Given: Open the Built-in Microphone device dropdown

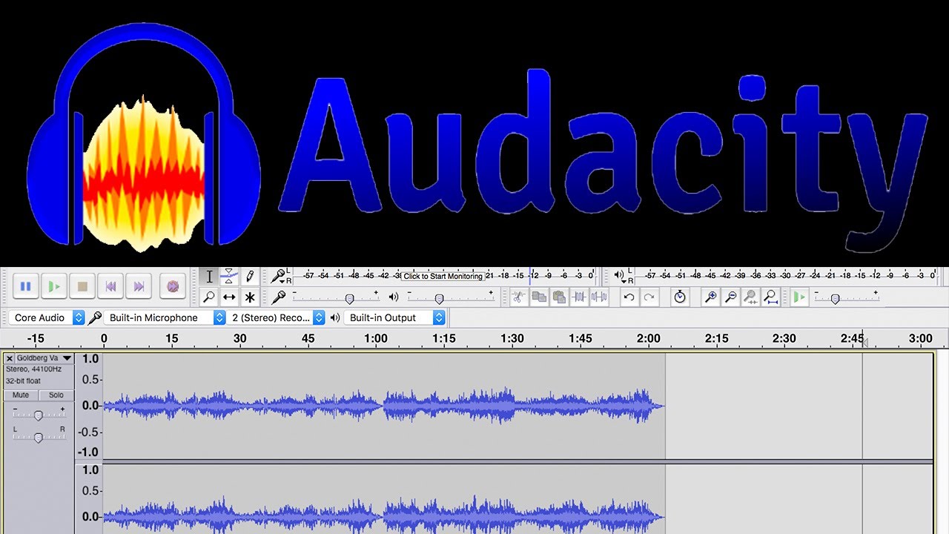Looking at the screenshot, I should tap(165, 317).
